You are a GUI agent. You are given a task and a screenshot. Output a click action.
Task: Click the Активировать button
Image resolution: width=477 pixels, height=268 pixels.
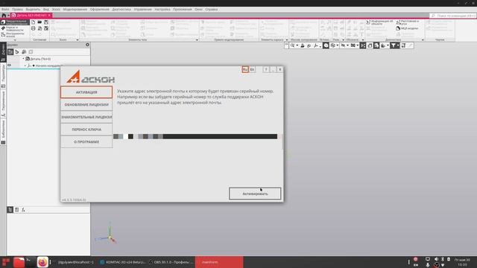[255, 194]
